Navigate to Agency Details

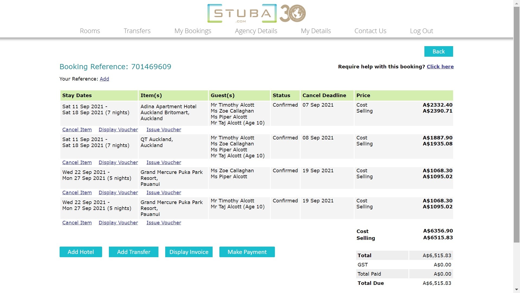pos(256,31)
